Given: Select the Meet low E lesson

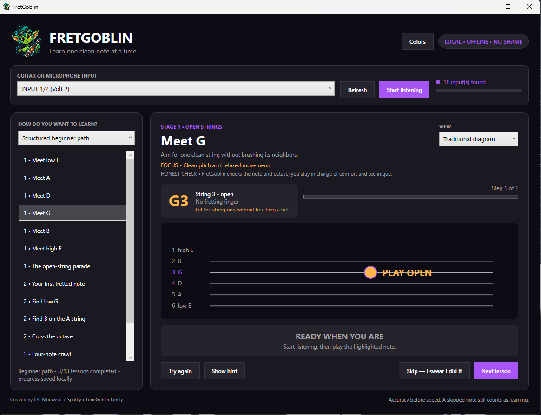Looking at the screenshot, I should point(73,160).
